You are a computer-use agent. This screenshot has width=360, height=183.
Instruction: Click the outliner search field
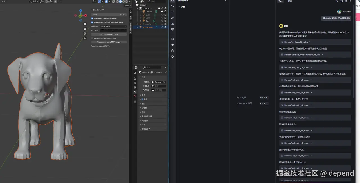157,1
